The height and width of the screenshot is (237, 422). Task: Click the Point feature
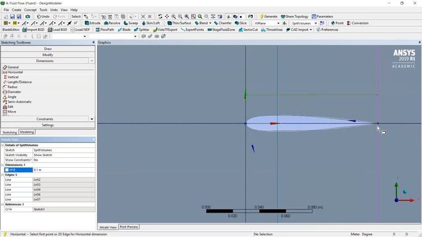pos(337,23)
